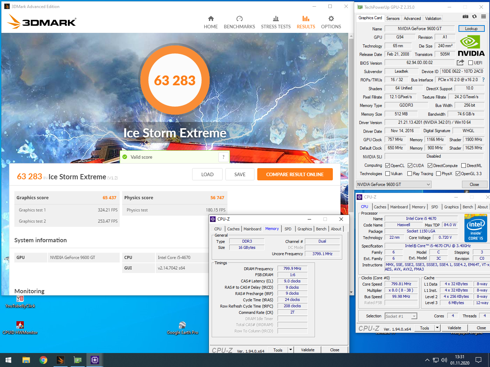Open volume control in system tray
This screenshot has height=367, width=490.
[444, 360]
